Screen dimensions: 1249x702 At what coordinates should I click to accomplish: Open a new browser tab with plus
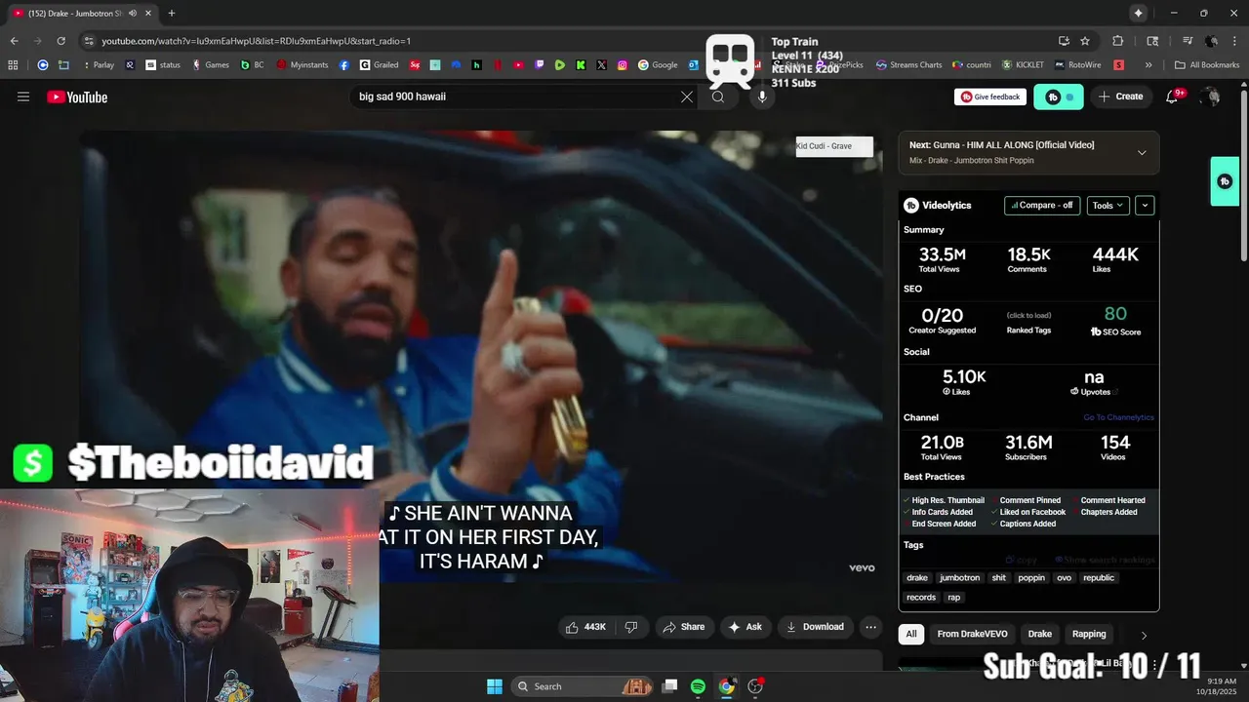click(172, 13)
